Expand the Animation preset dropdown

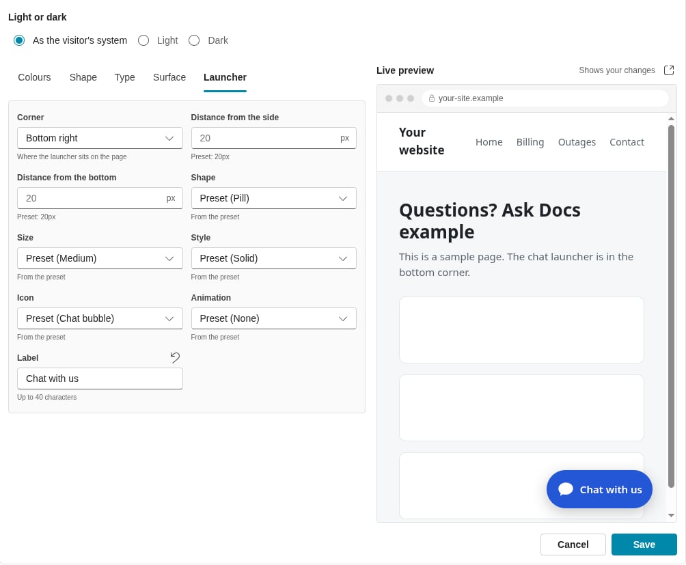pos(274,318)
